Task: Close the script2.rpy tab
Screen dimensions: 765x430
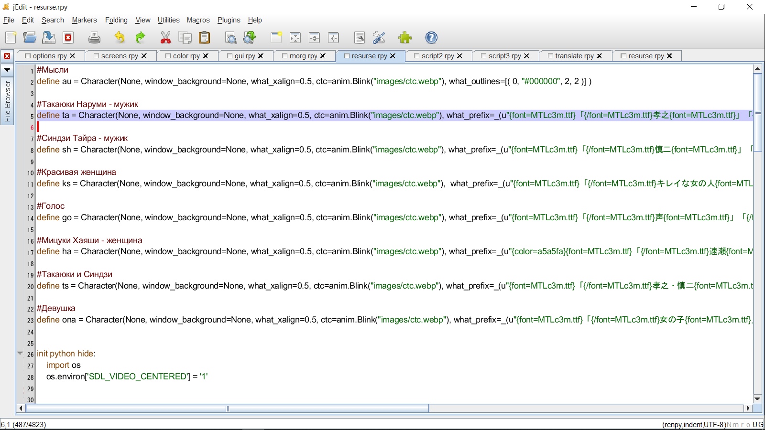Action: pos(460,56)
